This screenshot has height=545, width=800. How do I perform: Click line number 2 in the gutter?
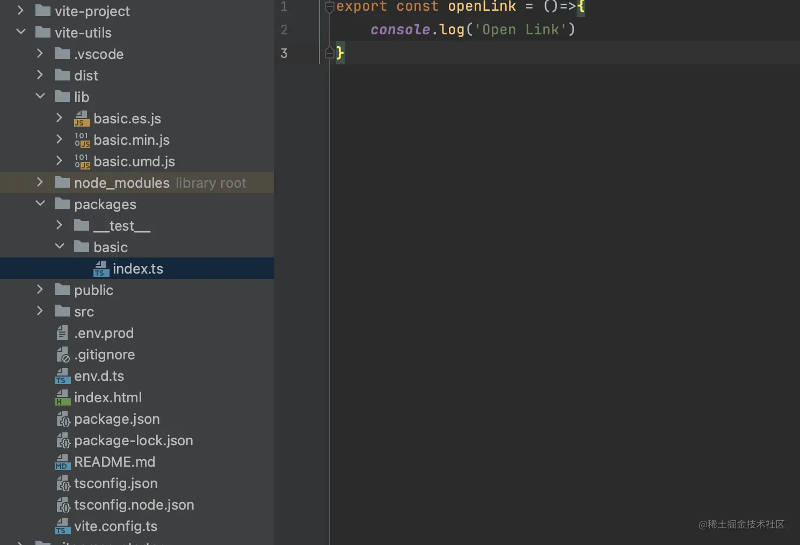coord(284,30)
